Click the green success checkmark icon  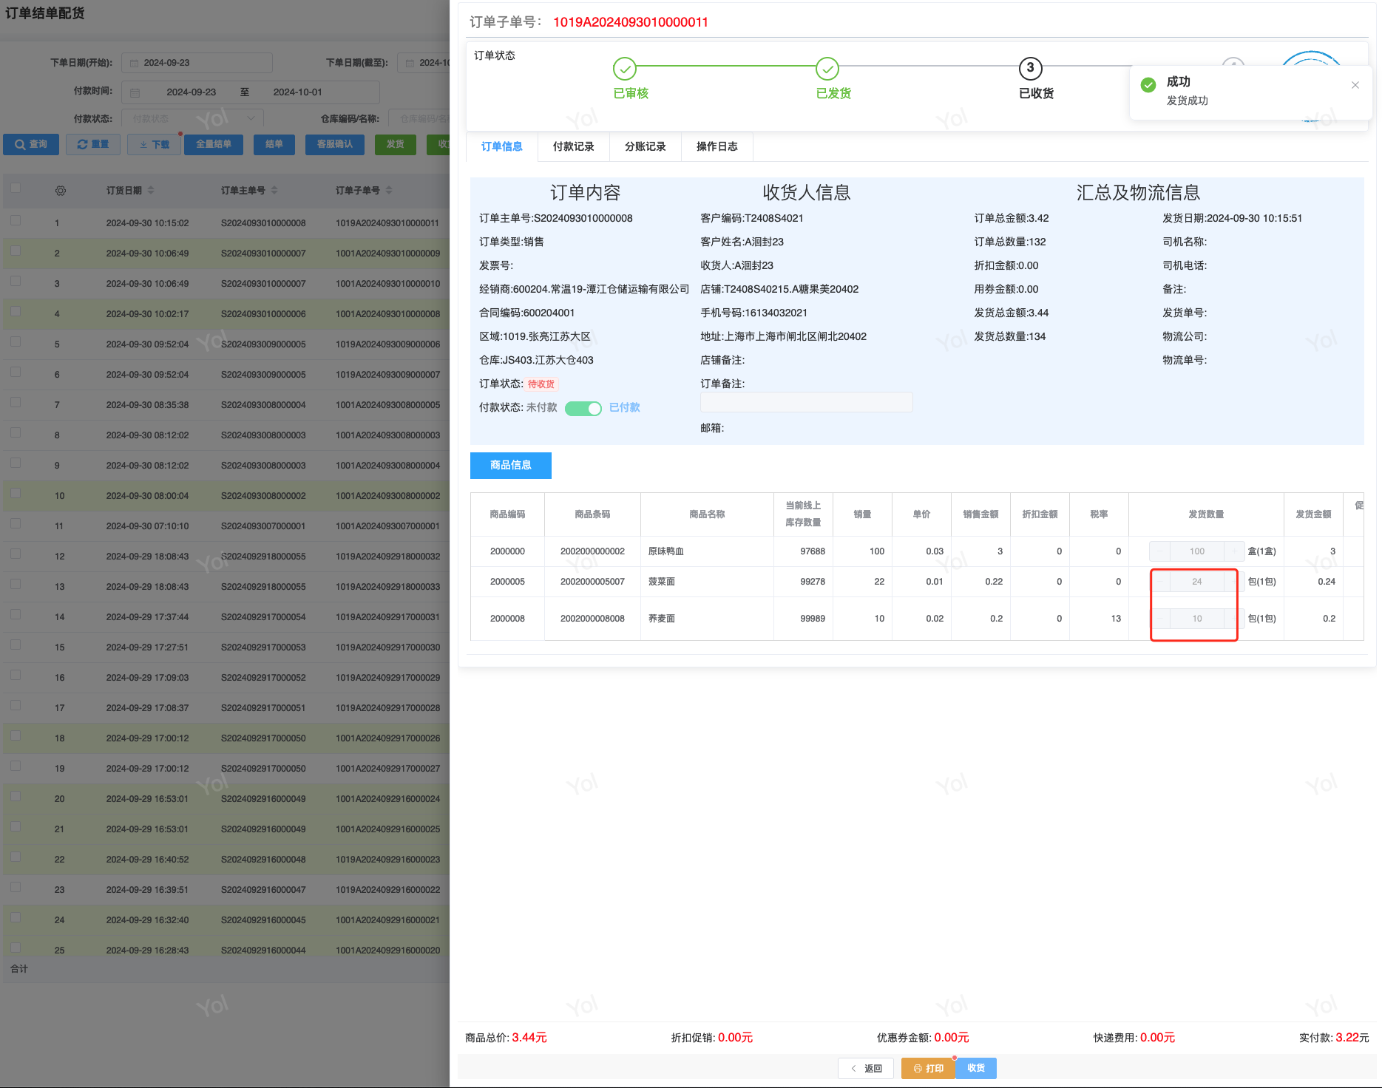[x=1148, y=85]
